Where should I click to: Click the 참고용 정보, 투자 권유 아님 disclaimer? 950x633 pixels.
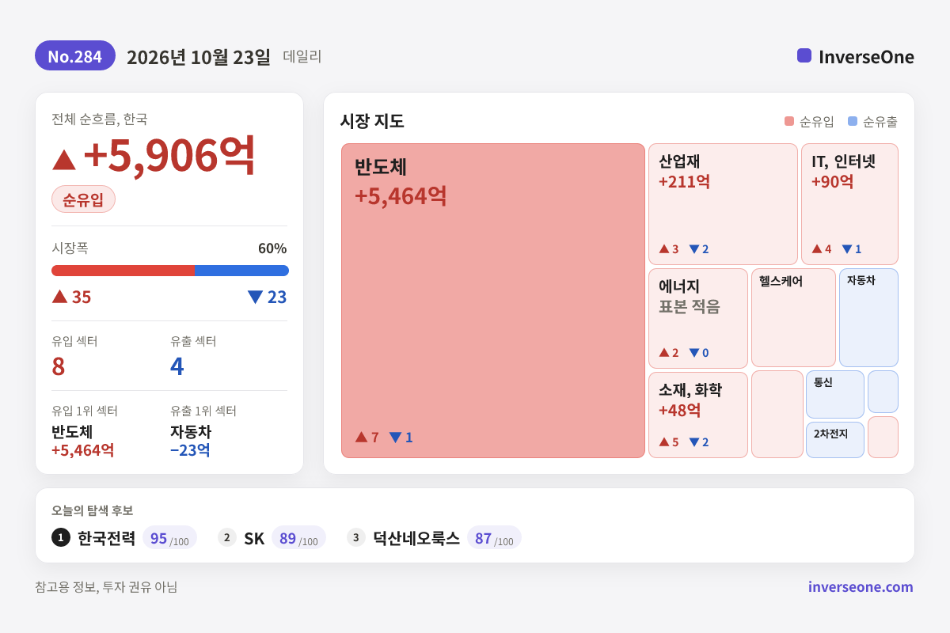[106, 587]
